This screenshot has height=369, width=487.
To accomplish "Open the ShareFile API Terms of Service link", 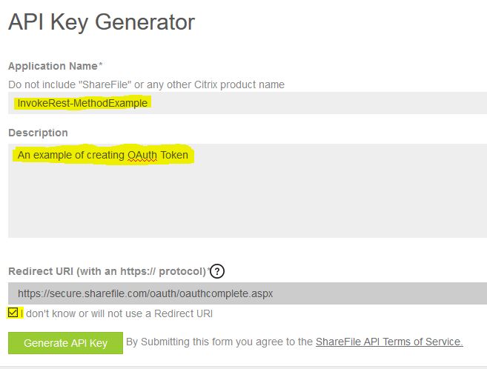I will (389, 342).
